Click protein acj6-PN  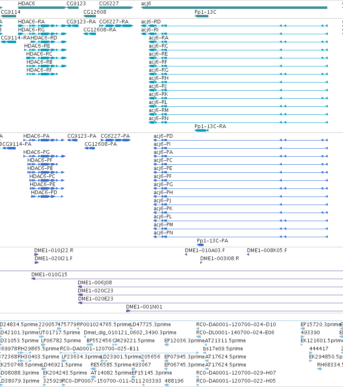pos(163,233)
